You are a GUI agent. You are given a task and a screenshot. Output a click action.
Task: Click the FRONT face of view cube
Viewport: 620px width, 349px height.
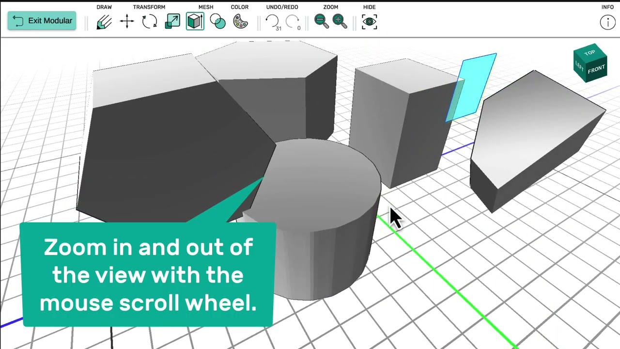[596, 70]
